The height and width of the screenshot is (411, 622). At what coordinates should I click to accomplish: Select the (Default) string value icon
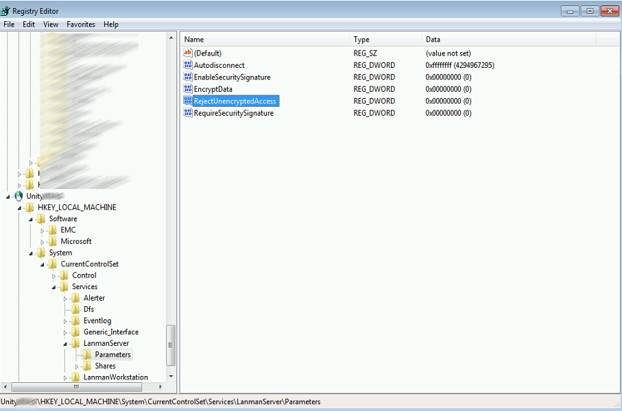pos(188,53)
